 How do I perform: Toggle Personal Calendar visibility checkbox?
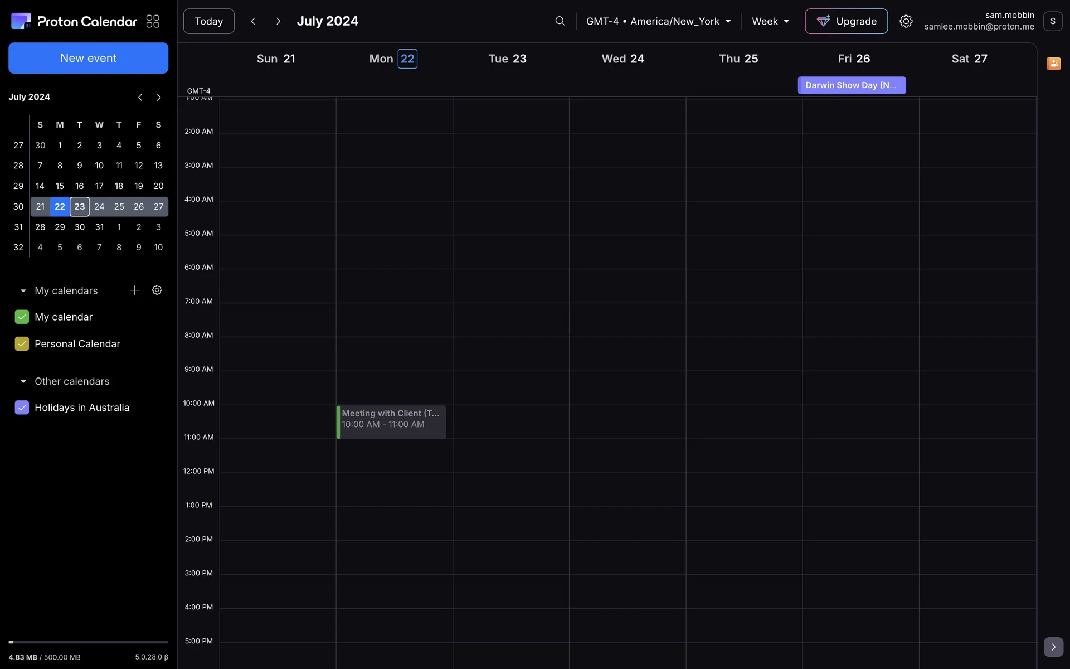(22, 344)
